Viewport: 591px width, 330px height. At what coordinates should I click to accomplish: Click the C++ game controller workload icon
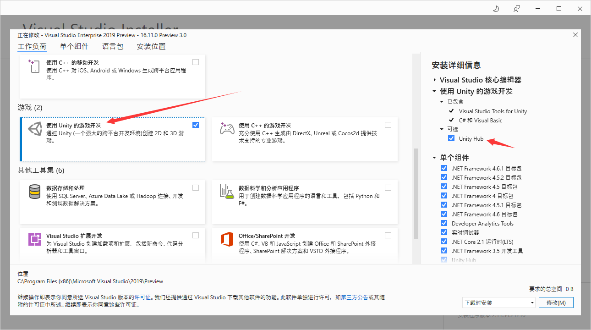pos(227,128)
